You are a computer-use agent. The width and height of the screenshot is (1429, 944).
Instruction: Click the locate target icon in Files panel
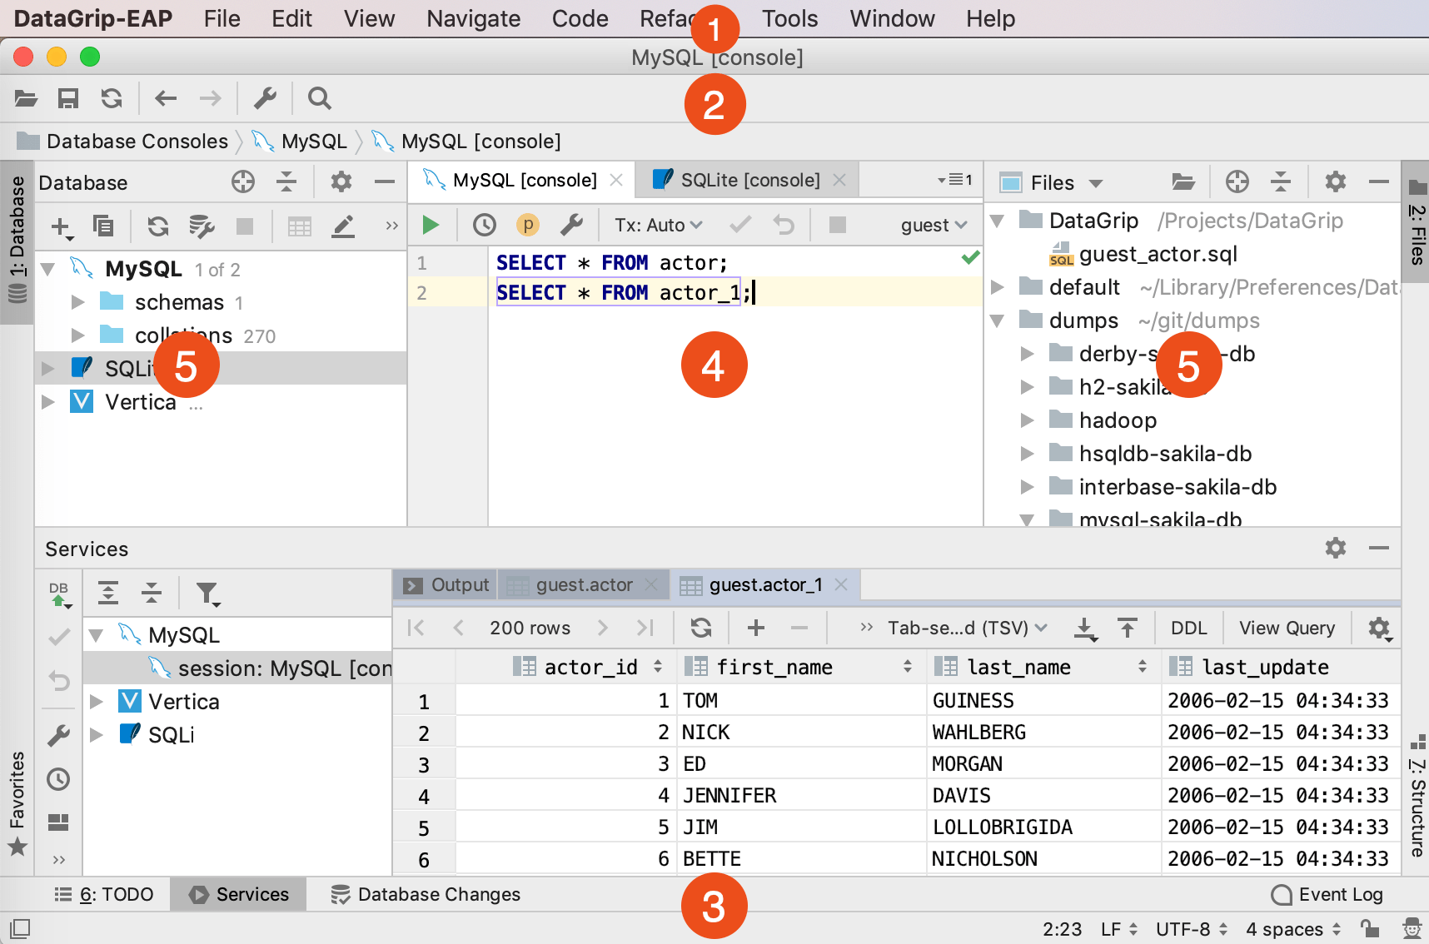[x=1237, y=181]
